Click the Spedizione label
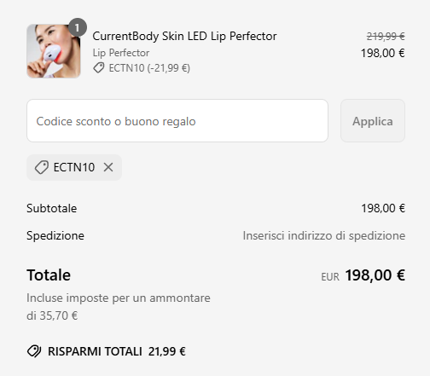Image resolution: width=430 pixels, height=376 pixels. (55, 235)
